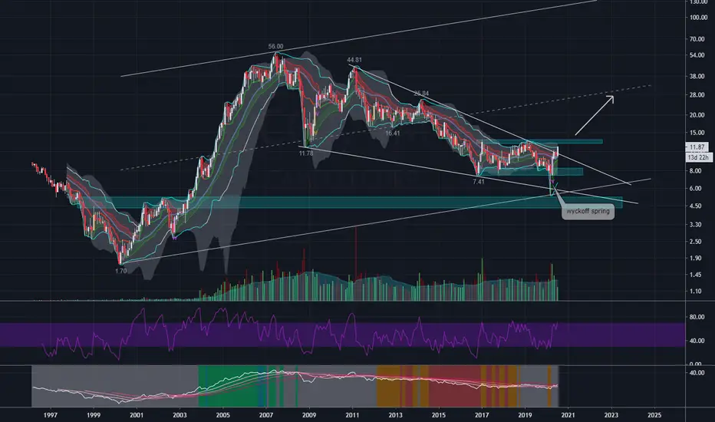
Task: Click the 25.84 swing high label
Action: point(421,94)
